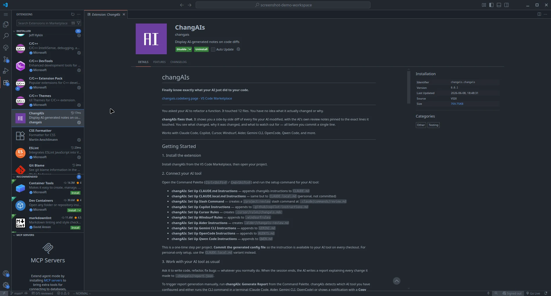Go forward in navigation history
This screenshot has height=296, width=551.
pyautogui.click(x=189, y=5)
